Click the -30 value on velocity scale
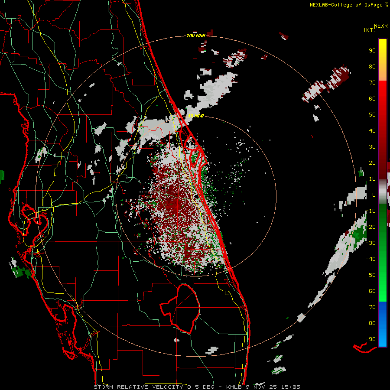This screenshot has height=390, width=390. 370,243
